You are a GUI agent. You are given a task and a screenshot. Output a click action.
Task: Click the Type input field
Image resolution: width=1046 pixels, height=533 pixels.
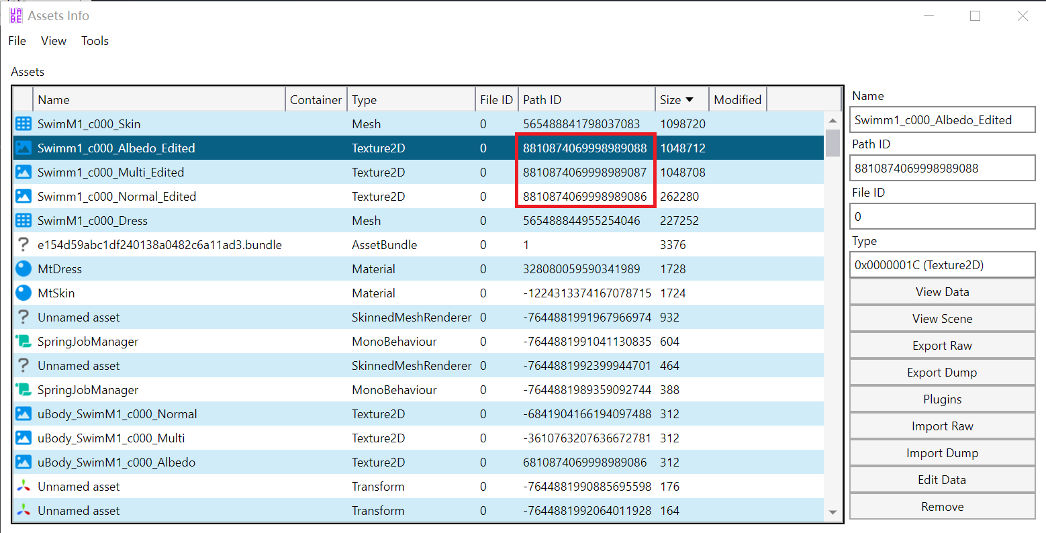(x=942, y=265)
